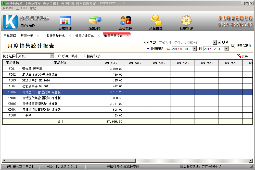Viewport: 255px width, 170px height.
Task: Select the 按商品统计 radio button
Action: coord(84,56)
